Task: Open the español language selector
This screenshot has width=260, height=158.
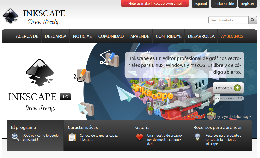Action: 200,4
